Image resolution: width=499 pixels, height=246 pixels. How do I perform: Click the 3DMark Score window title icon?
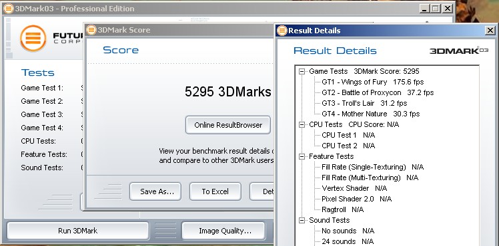(91, 30)
